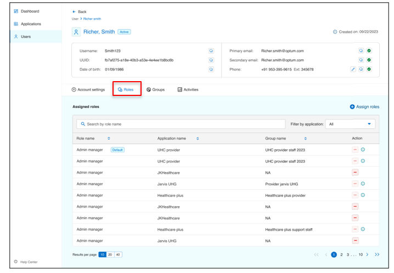Click the Help Center icon

coord(16,261)
